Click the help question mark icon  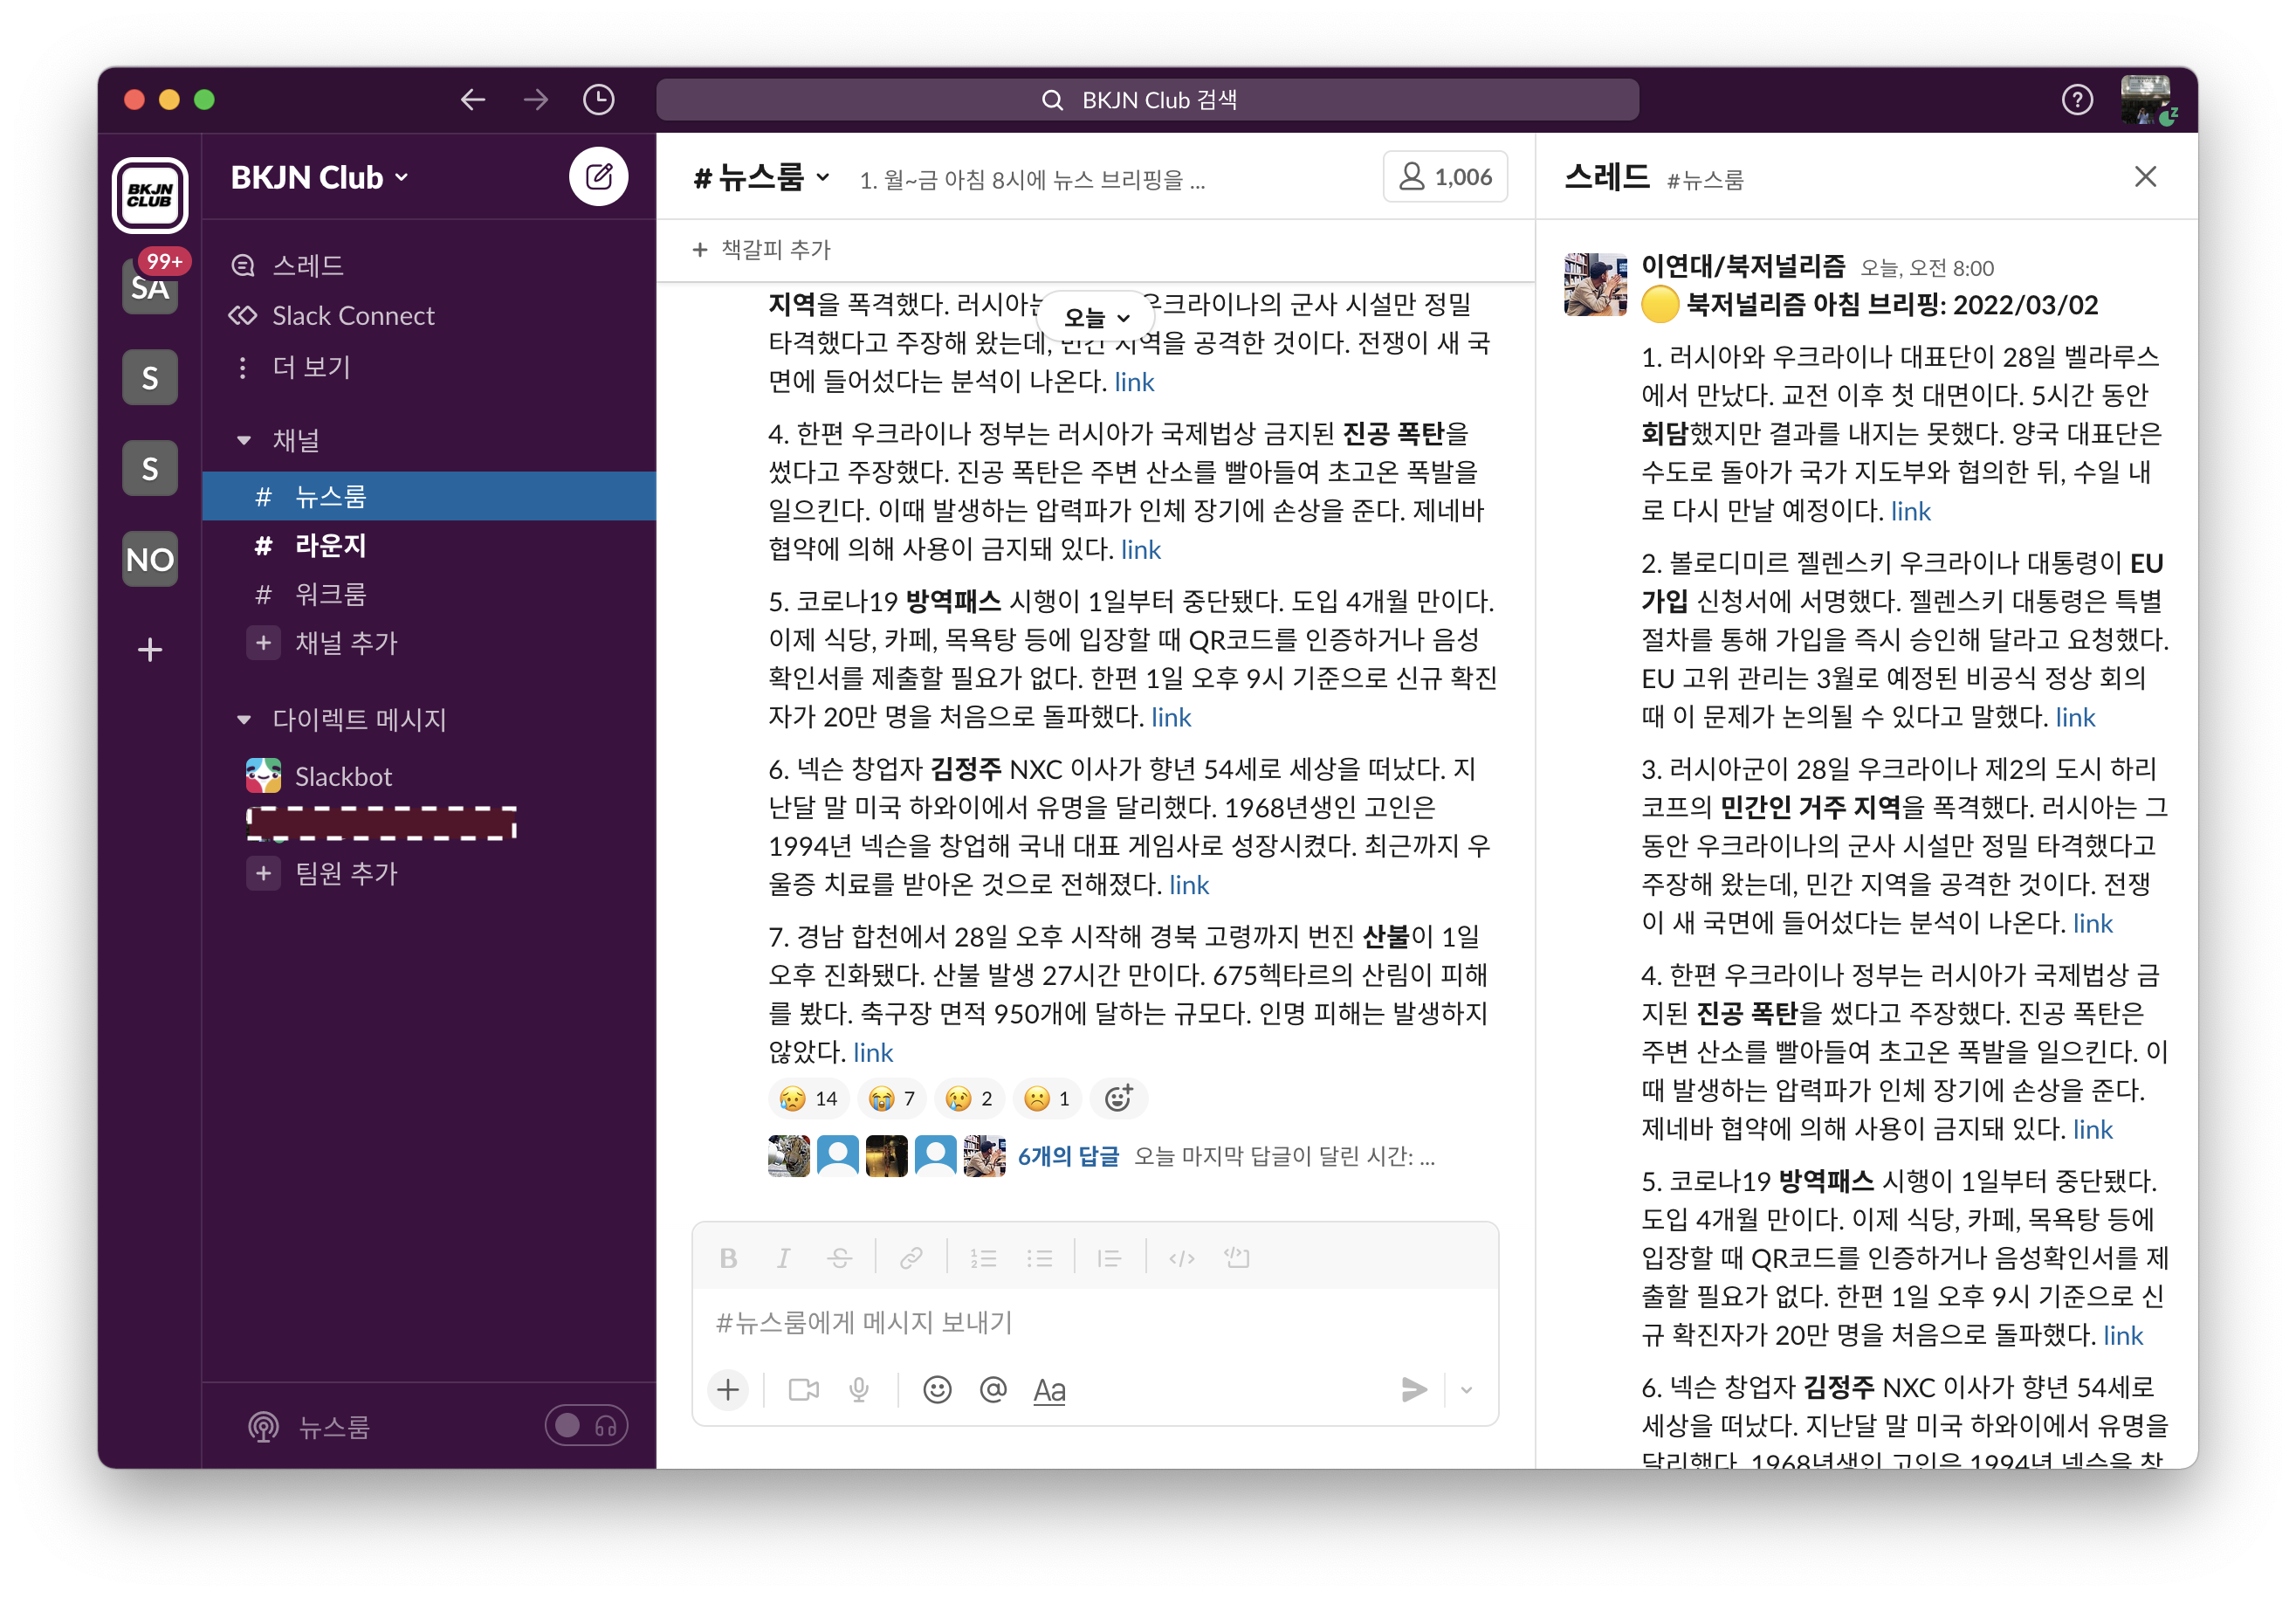point(2076,99)
